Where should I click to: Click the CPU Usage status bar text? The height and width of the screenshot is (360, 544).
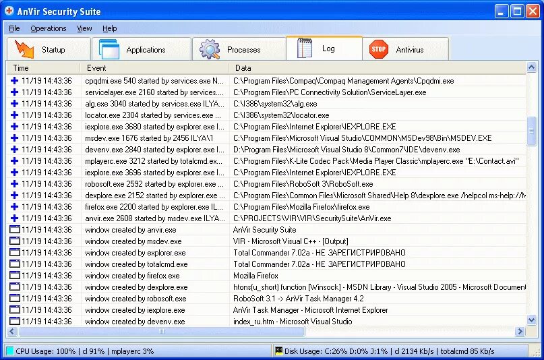click(x=85, y=351)
